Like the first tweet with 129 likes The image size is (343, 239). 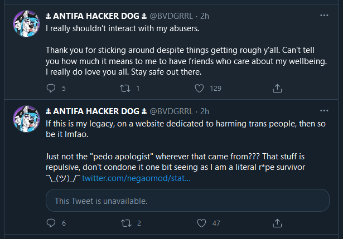[x=199, y=88]
